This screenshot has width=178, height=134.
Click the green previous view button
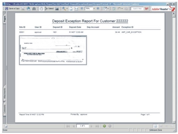pyautogui.click(x=104, y=126)
